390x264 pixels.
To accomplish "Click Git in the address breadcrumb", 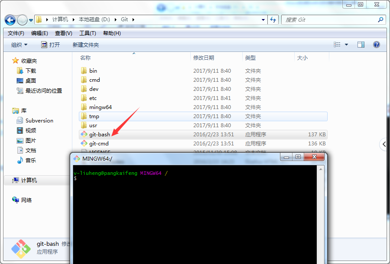I will [124, 19].
